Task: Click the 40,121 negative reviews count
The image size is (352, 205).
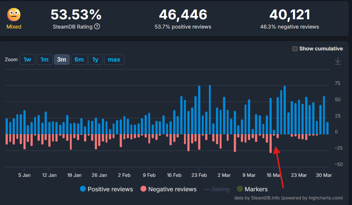Action: [290, 15]
